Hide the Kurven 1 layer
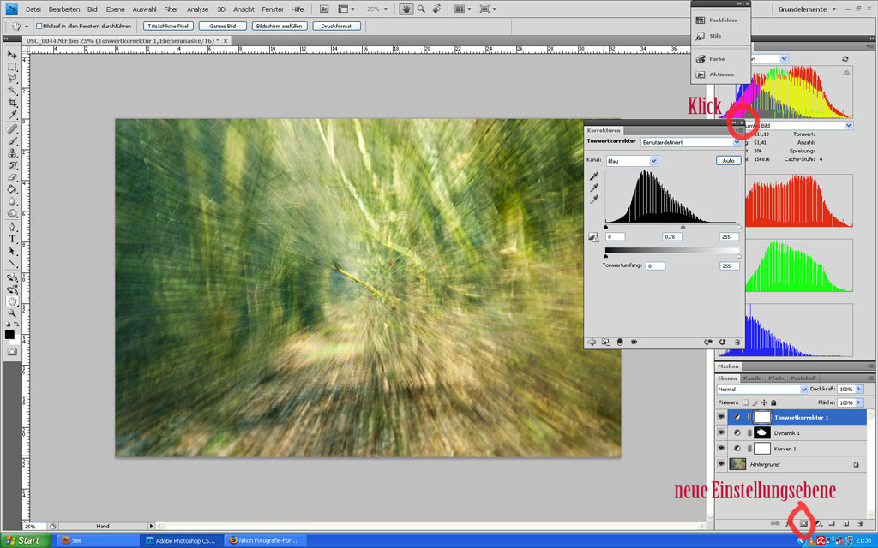Viewport: 878px width, 548px height. click(x=721, y=449)
